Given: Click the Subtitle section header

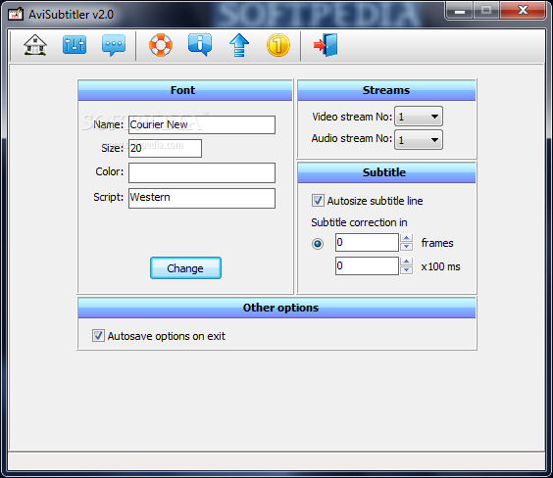Looking at the screenshot, I should point(386,172).
